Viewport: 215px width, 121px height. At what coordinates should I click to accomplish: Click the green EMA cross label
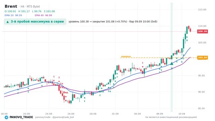coord(101,92)
